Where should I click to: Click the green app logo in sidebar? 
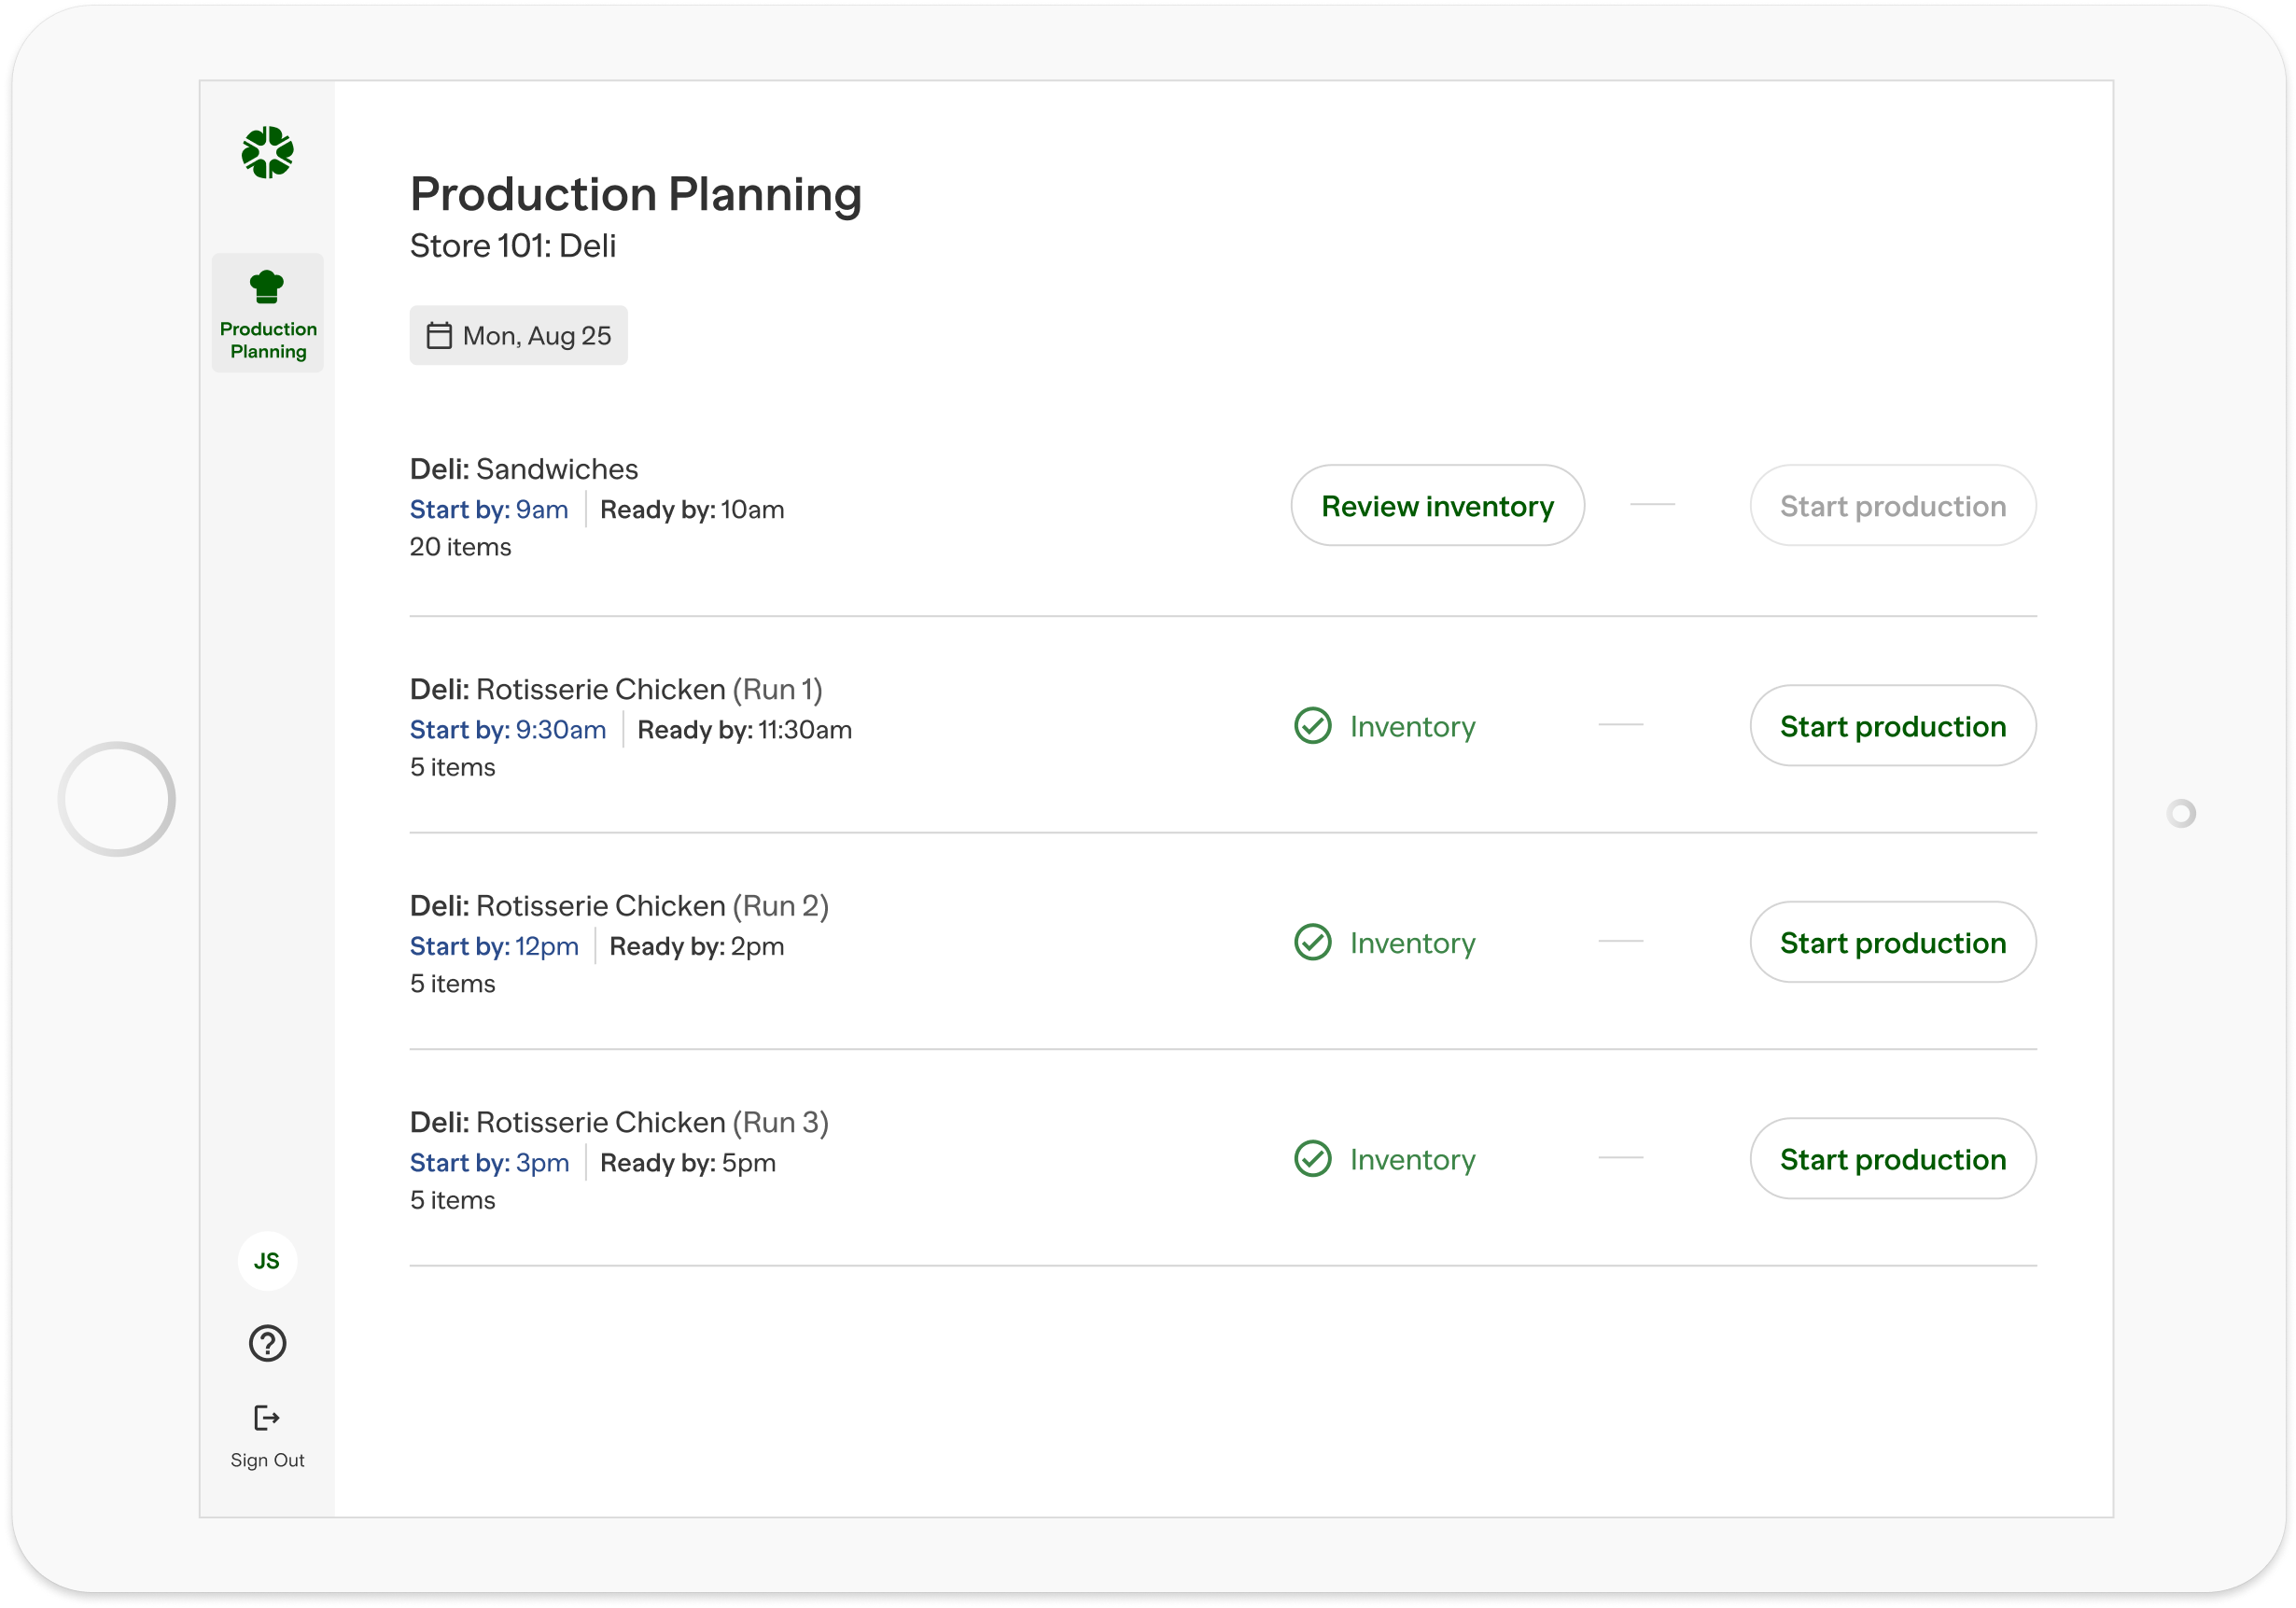pyautogui.click(x=267, y=152)
